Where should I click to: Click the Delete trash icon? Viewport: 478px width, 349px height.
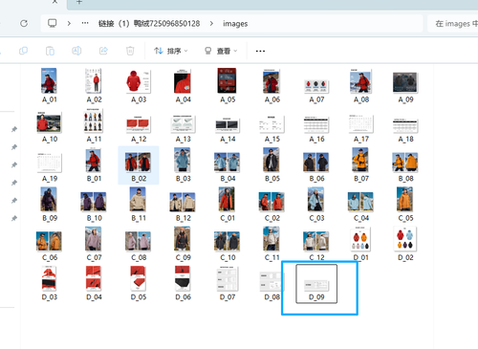(x=130, y=51)
